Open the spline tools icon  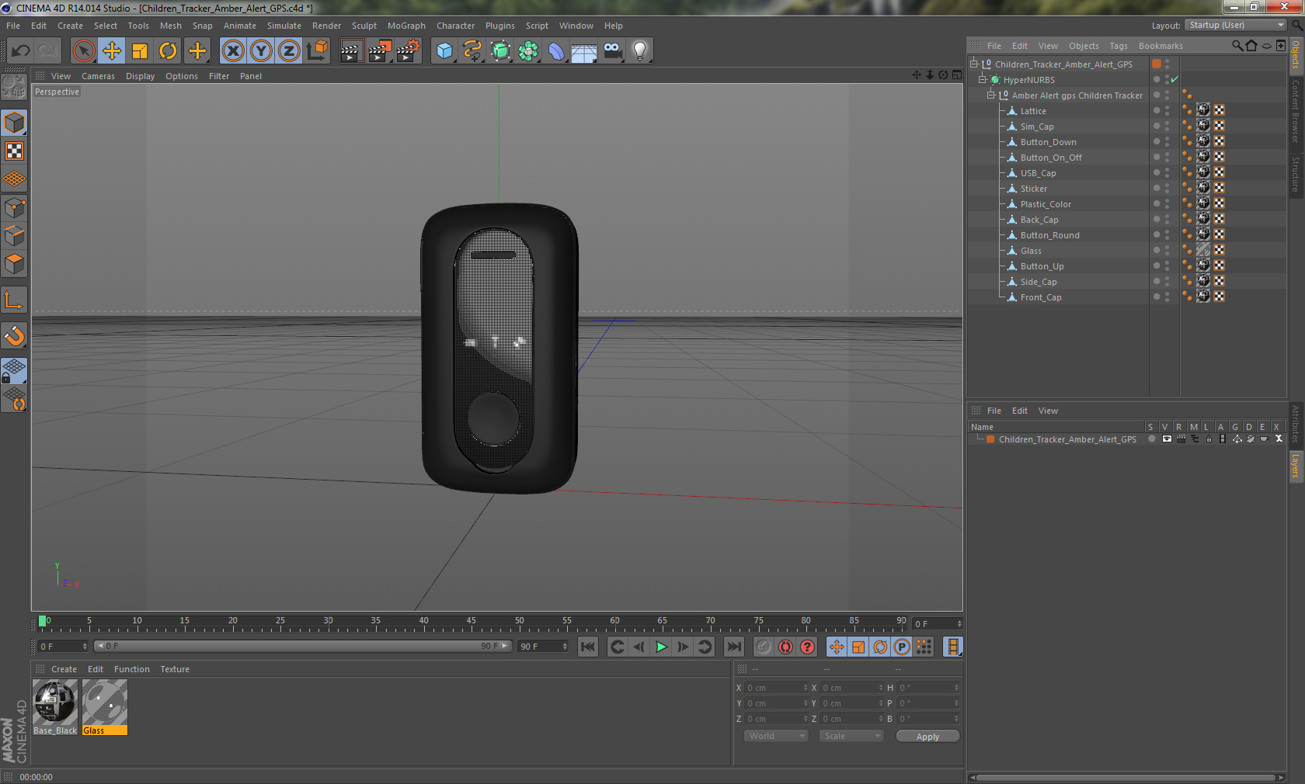(x=472, y=51)
